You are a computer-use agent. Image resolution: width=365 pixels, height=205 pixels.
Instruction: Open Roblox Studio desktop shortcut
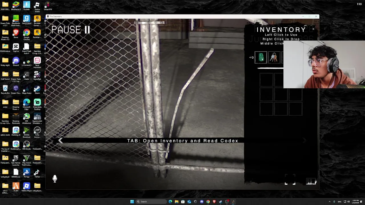pos(37,7)
